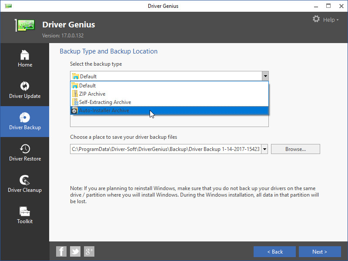Maximize the Driver Genius window
Image resolution: width=348 pixels, height=261 pixels.
tap(328, 6)
